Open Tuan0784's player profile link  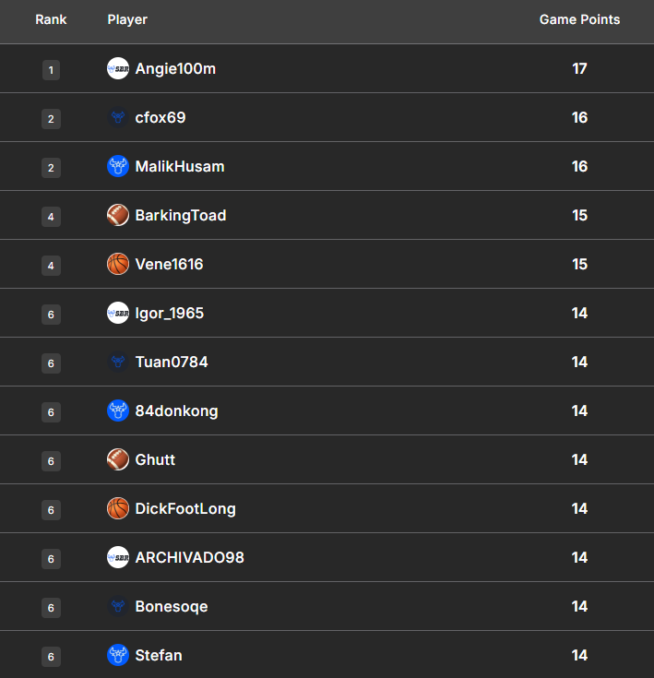172,362
